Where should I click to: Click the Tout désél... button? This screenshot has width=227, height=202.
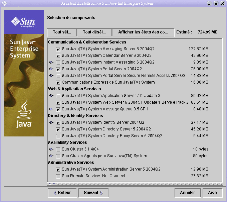(94, 32)
